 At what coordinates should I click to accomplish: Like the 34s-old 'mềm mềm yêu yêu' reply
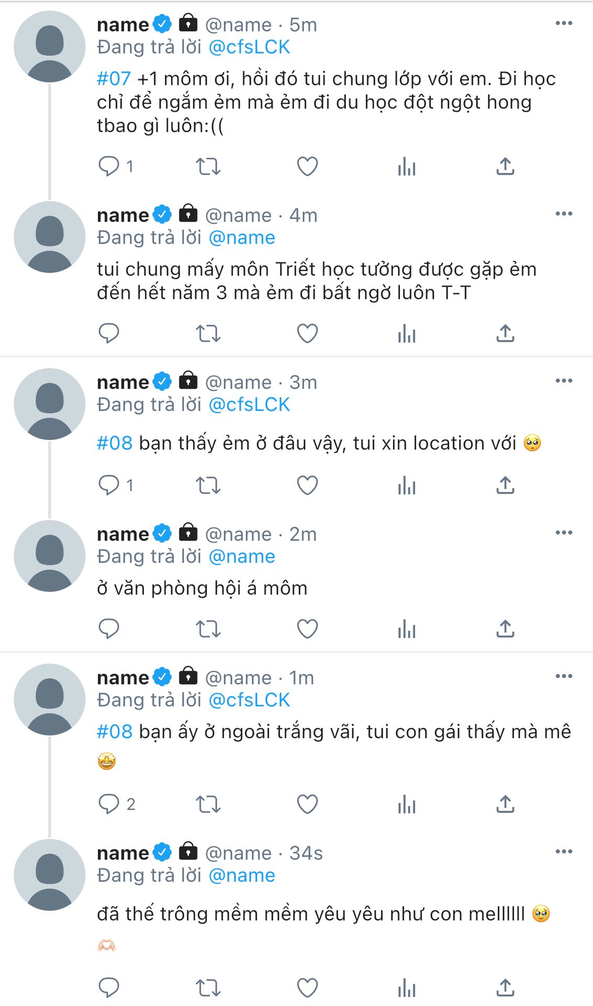point(307,988)
